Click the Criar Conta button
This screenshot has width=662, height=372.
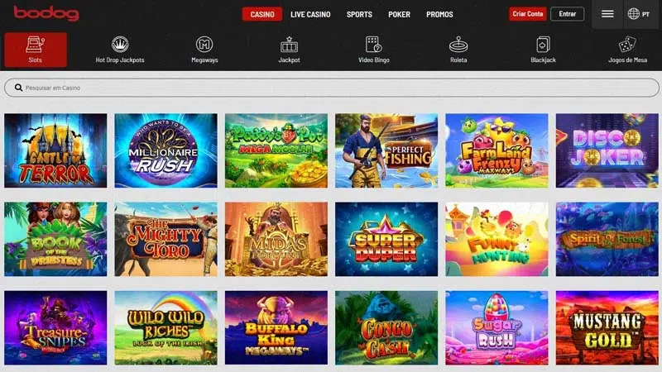click(528, 14)
